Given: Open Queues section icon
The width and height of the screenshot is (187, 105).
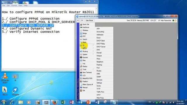Looking at the screenshot, I should (81, 57).
